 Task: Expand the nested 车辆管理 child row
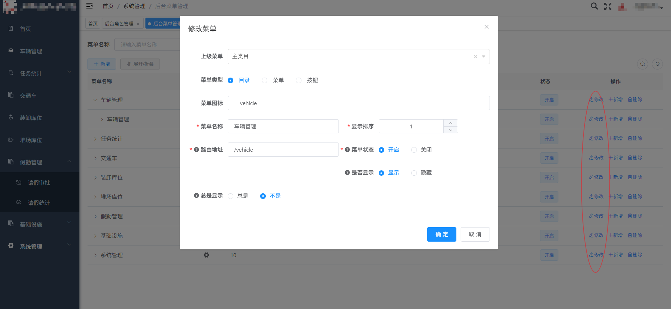[102, 119]
